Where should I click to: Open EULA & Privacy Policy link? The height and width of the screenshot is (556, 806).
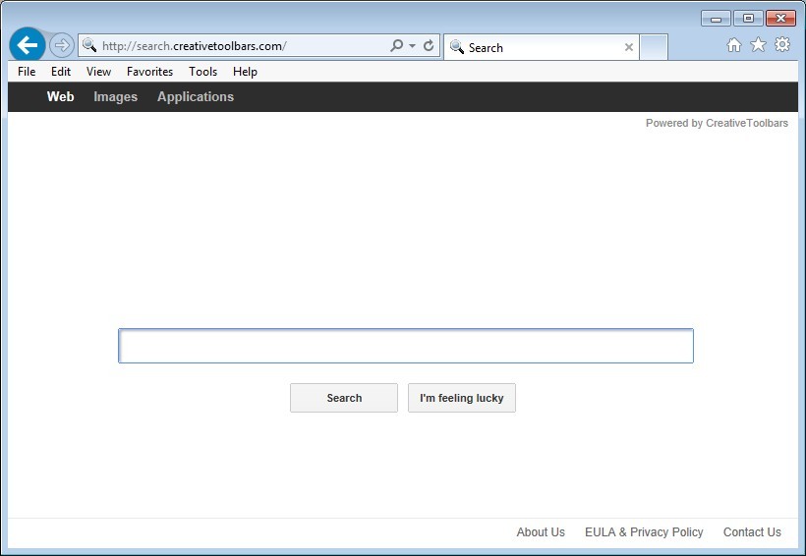(x=644, y=531)
